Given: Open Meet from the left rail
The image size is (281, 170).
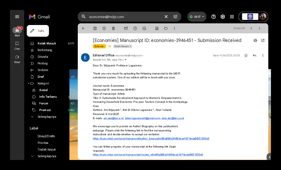Looking at the screenshot, I should click(17, 59).
